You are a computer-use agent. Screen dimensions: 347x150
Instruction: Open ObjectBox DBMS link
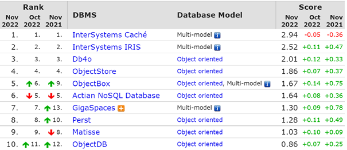[91, 83]
